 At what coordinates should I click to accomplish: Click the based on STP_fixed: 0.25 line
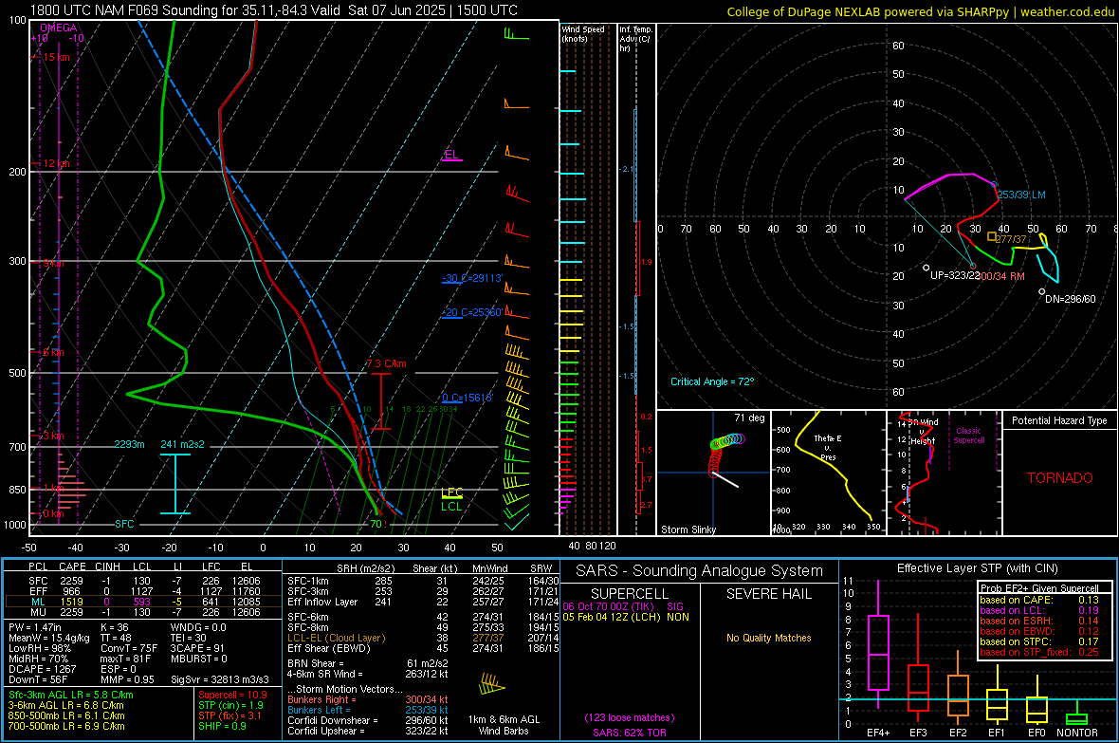coord(1039,652)
